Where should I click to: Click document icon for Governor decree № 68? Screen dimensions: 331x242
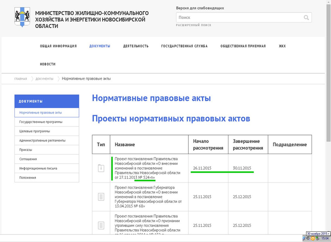(101, 197)
